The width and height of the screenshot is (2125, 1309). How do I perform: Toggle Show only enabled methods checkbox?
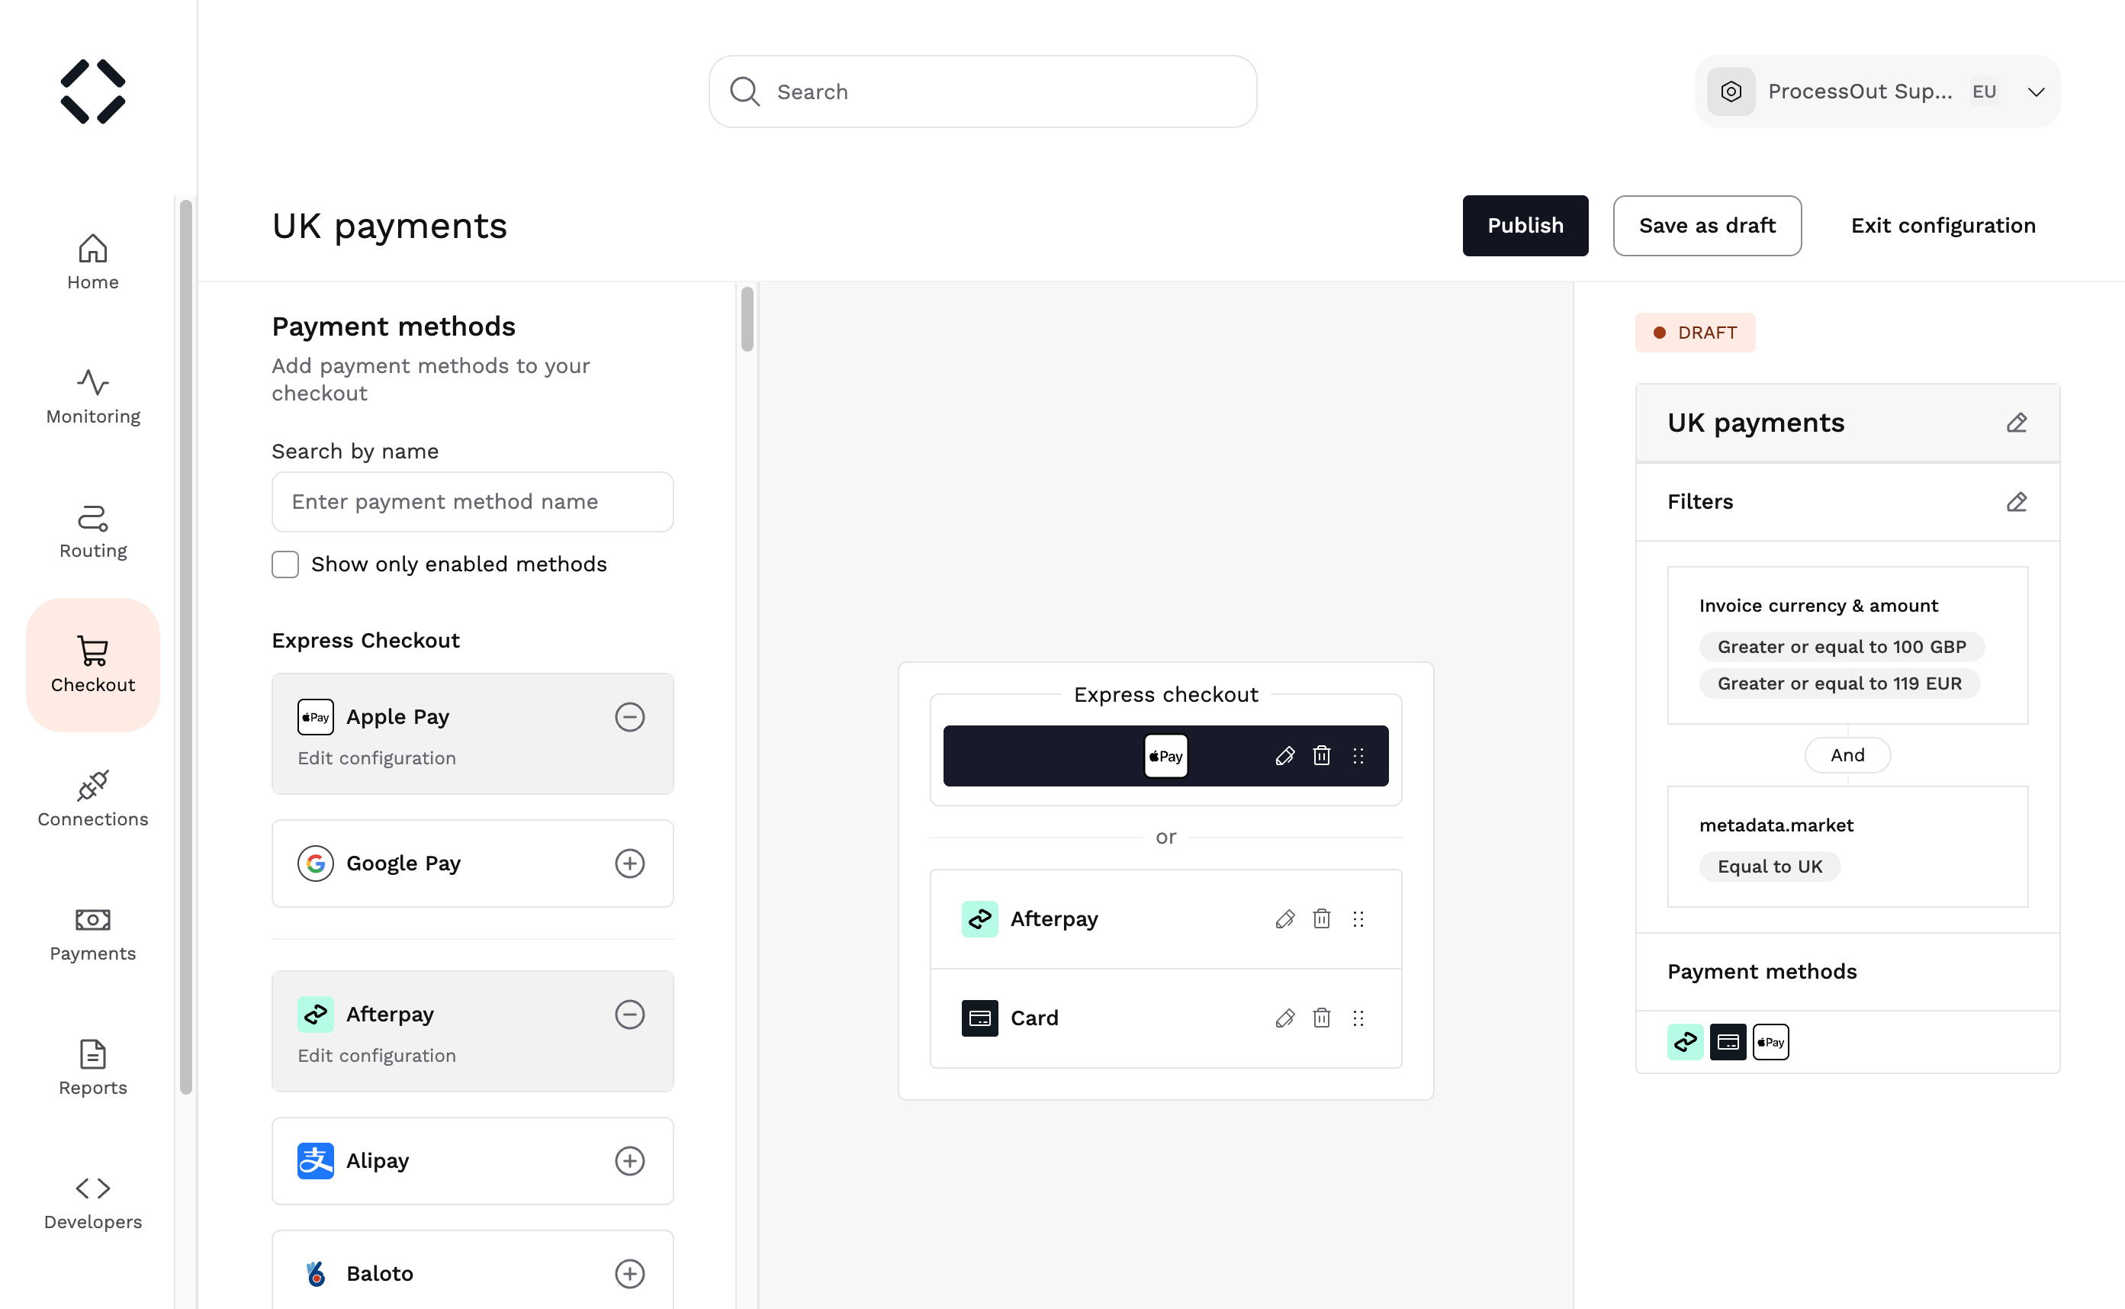[x=284, y=564]
